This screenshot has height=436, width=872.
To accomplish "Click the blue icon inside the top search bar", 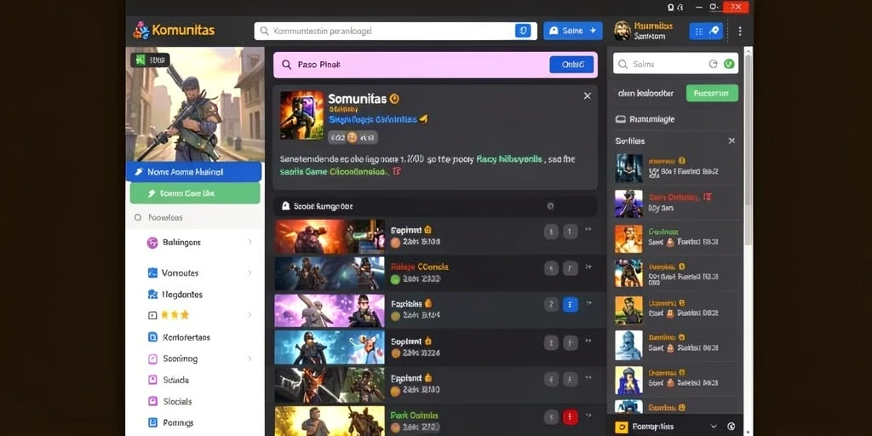I will tap(523, 32).
